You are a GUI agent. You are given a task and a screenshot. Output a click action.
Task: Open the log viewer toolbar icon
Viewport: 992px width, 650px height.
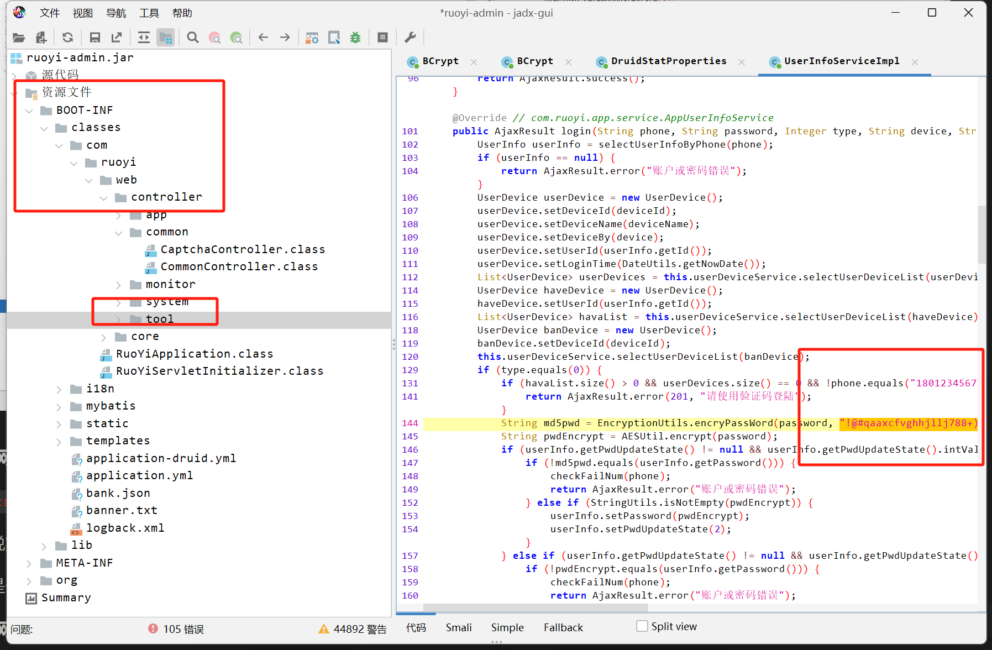382,38
